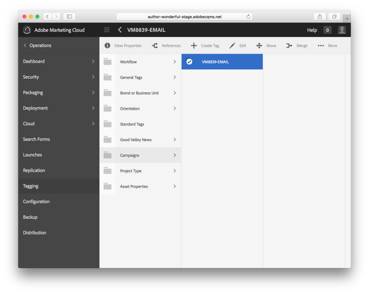Click the Edit pencil icon
This screenshot has width=369, height=294.
click(x=232, y=46)
